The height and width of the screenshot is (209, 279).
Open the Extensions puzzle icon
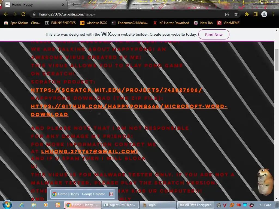[x=247, y=14]
